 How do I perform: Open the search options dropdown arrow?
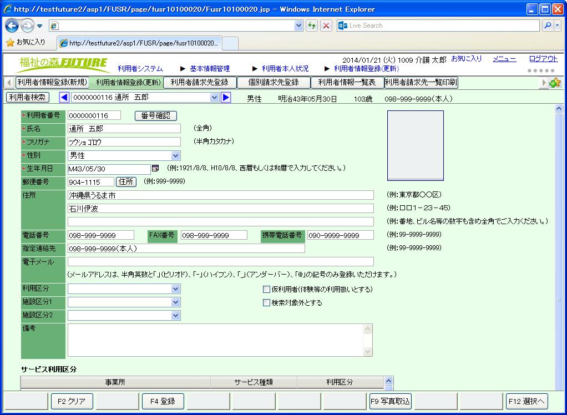point(557,26)
